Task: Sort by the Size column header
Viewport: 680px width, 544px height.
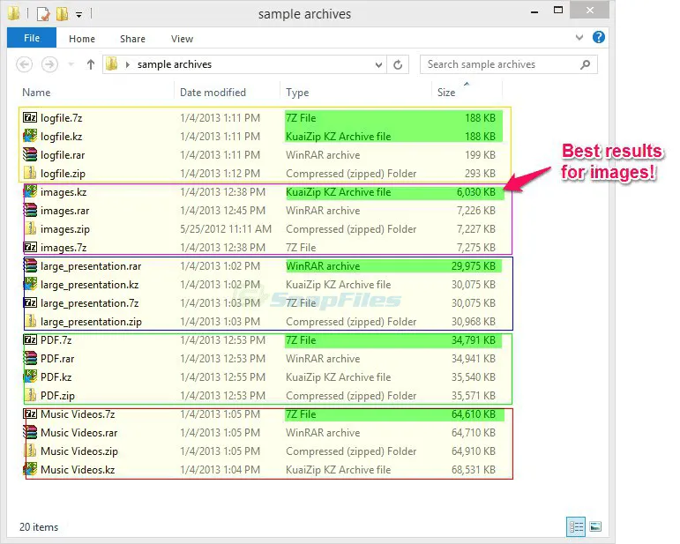Action: (x=446, y=93)
